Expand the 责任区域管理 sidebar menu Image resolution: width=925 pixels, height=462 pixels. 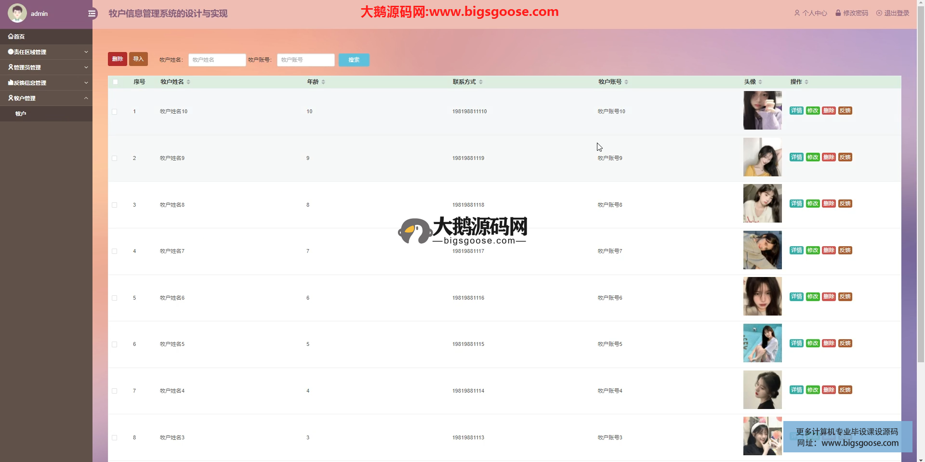point(46,52)
